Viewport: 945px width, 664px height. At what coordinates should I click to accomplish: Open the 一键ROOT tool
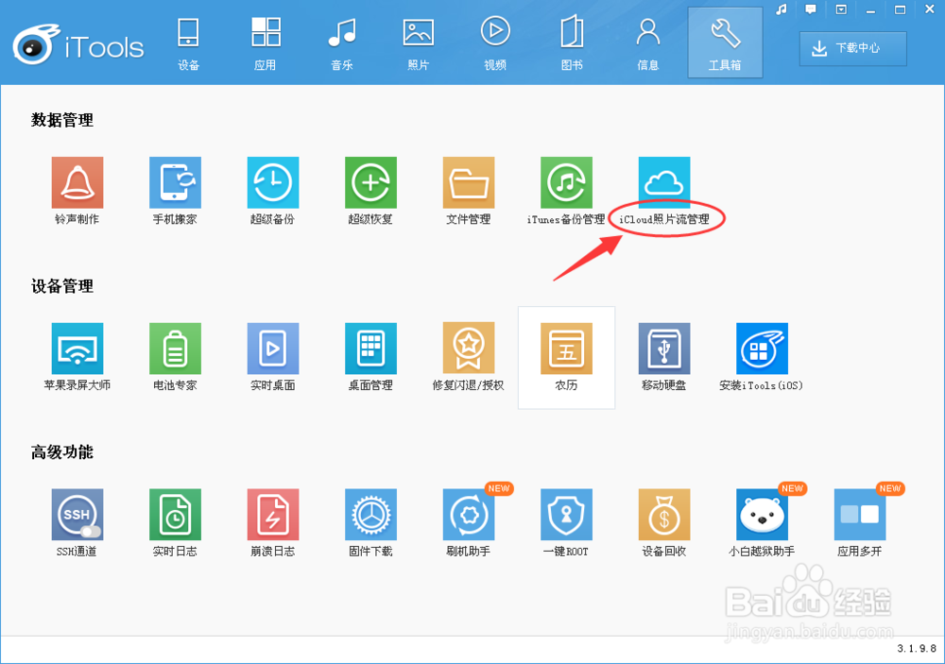click(x=566, y=514)
